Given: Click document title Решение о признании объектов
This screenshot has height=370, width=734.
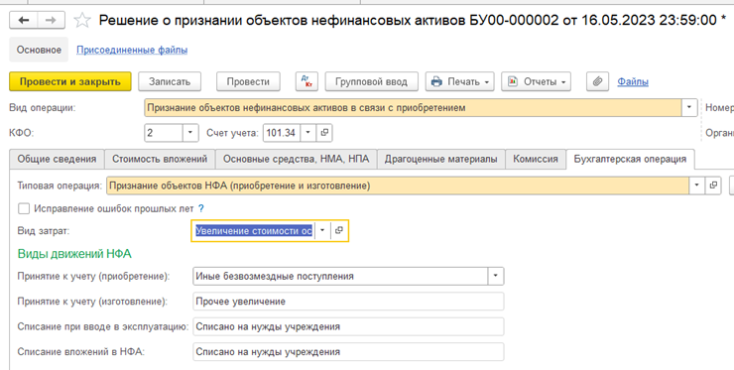Looking at the screenshot, I should [x=413, y=20].
